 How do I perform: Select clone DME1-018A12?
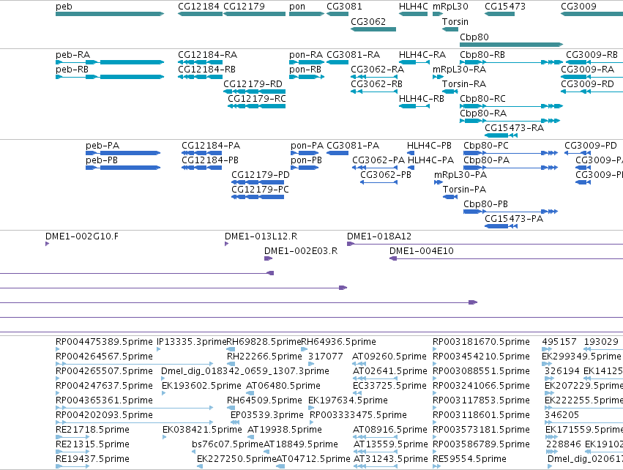[x=379, y=236]
